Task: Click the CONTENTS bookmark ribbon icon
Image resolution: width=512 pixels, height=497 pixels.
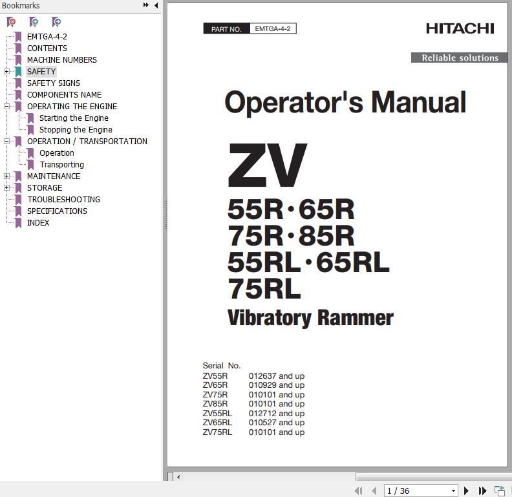Action: pyautogui.click(x=18, y=48)
